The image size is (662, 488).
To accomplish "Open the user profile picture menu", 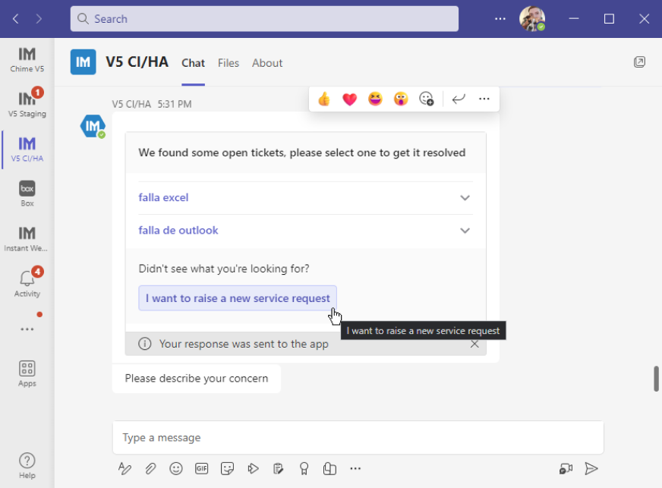I will coord(532,18).
